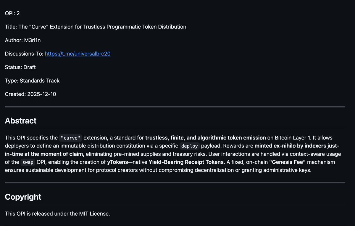Select the "curve" inline code snippet

[70, 138]
